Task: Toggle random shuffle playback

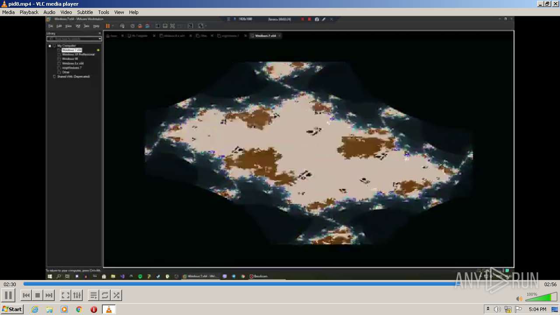Action: pos(116,295)
